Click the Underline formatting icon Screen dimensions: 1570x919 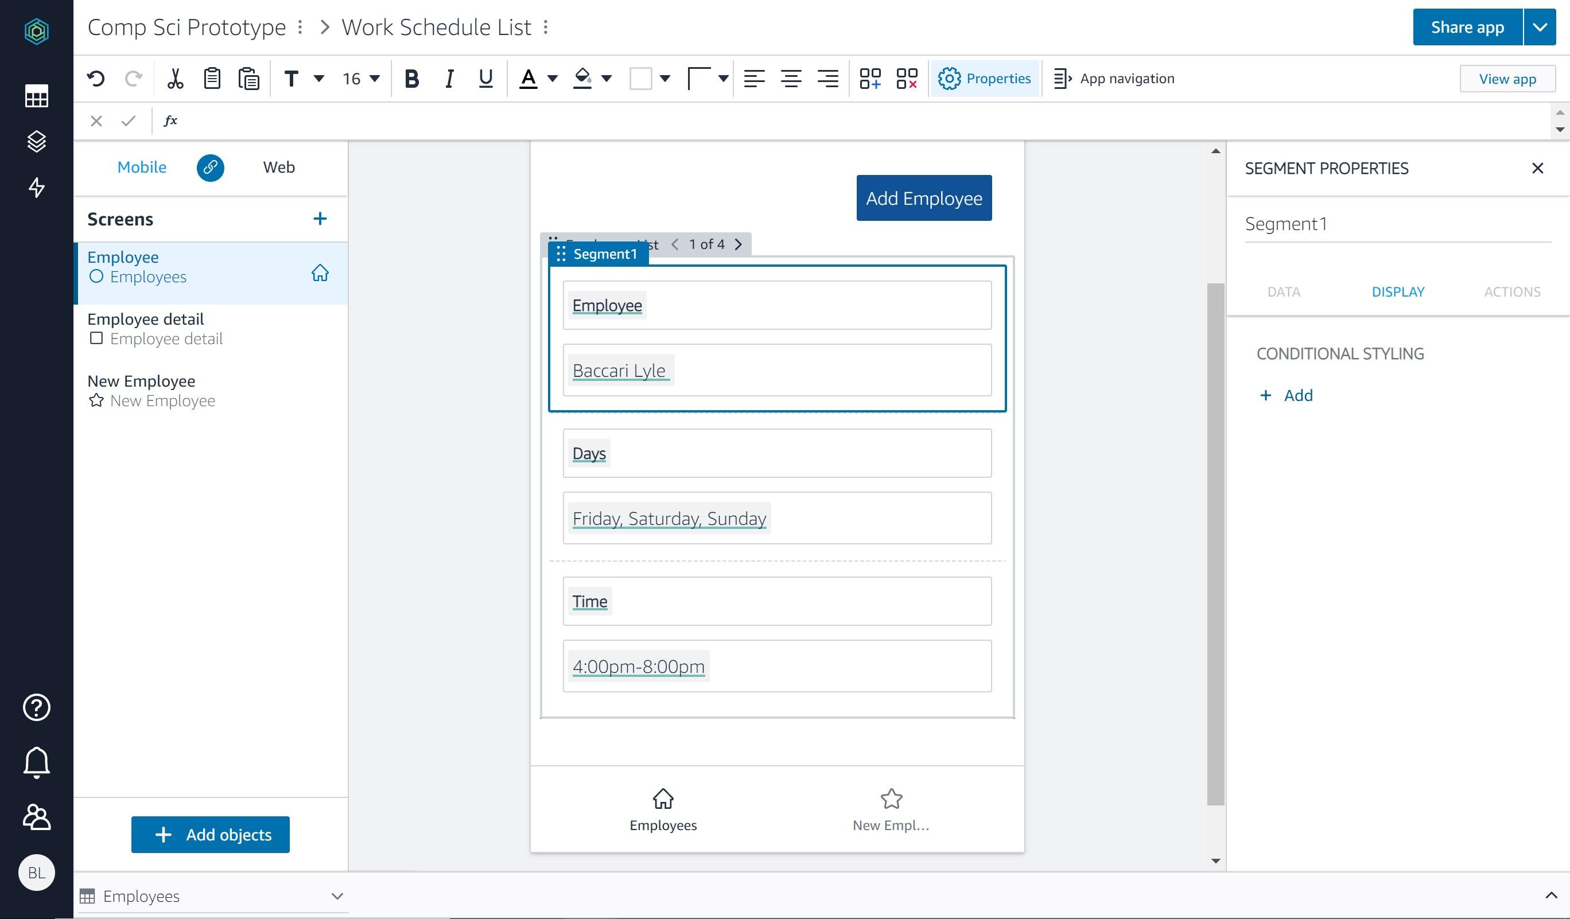pos(486,79)
